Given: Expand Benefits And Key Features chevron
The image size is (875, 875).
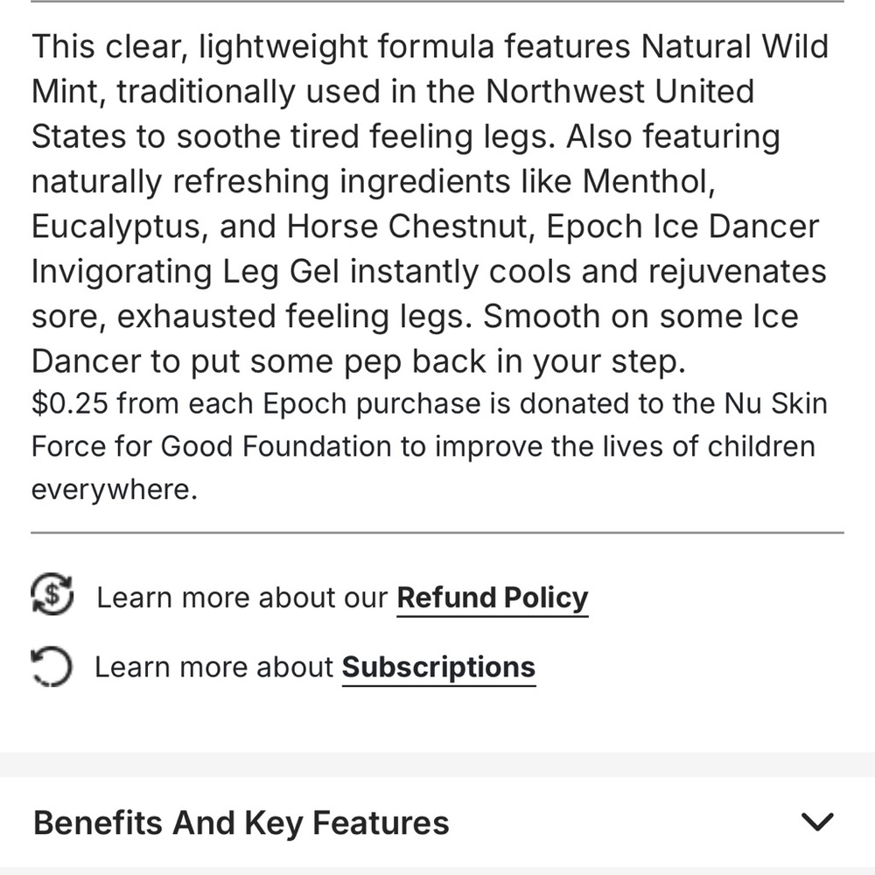Looking at the screenshot, I should pos(817,822).
